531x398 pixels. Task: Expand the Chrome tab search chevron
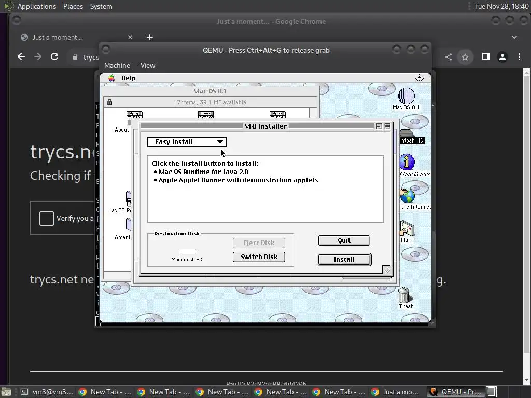(514, 37)
